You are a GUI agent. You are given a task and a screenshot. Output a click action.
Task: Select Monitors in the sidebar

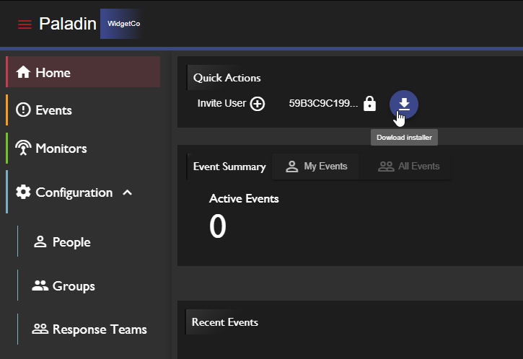tap(61, 149)
